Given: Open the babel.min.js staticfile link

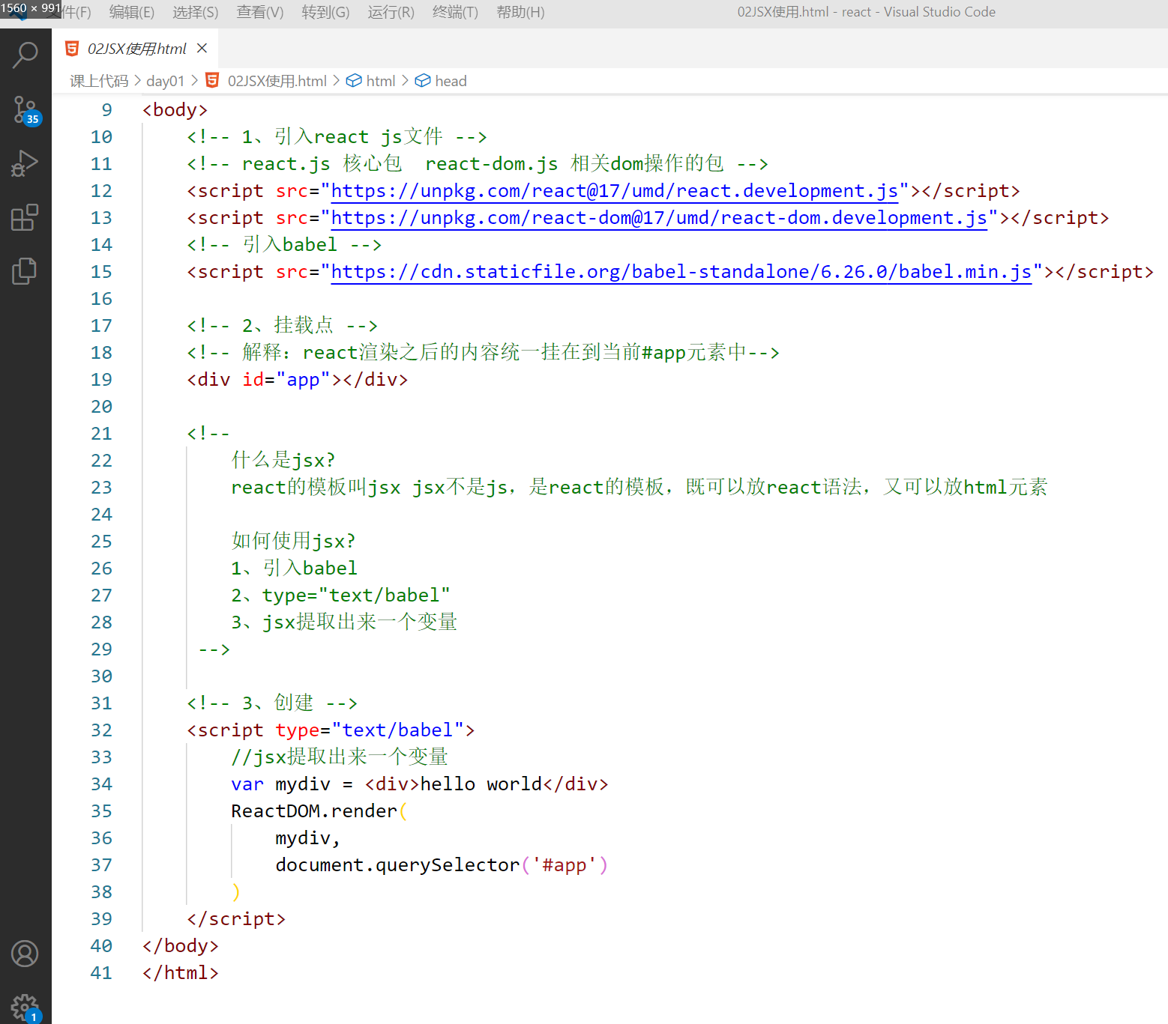Looking at the screenshot, I should point(681,272).
